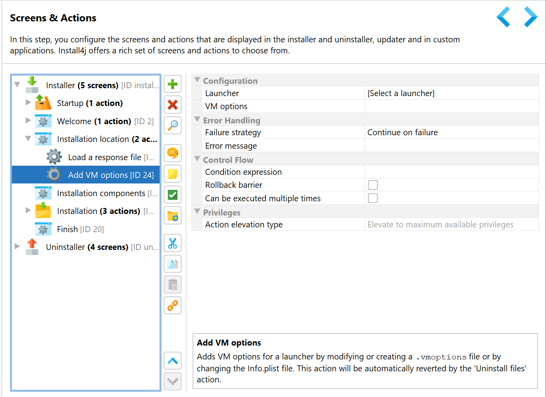
Task: Go to next step with right arrow
Action: pyautogui.click(x=531, y=17)
